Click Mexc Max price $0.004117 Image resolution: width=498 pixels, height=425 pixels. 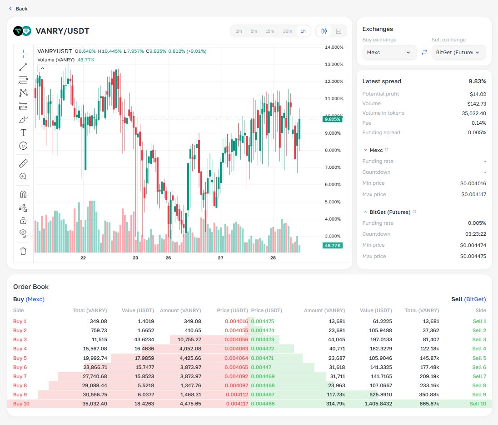473,194
